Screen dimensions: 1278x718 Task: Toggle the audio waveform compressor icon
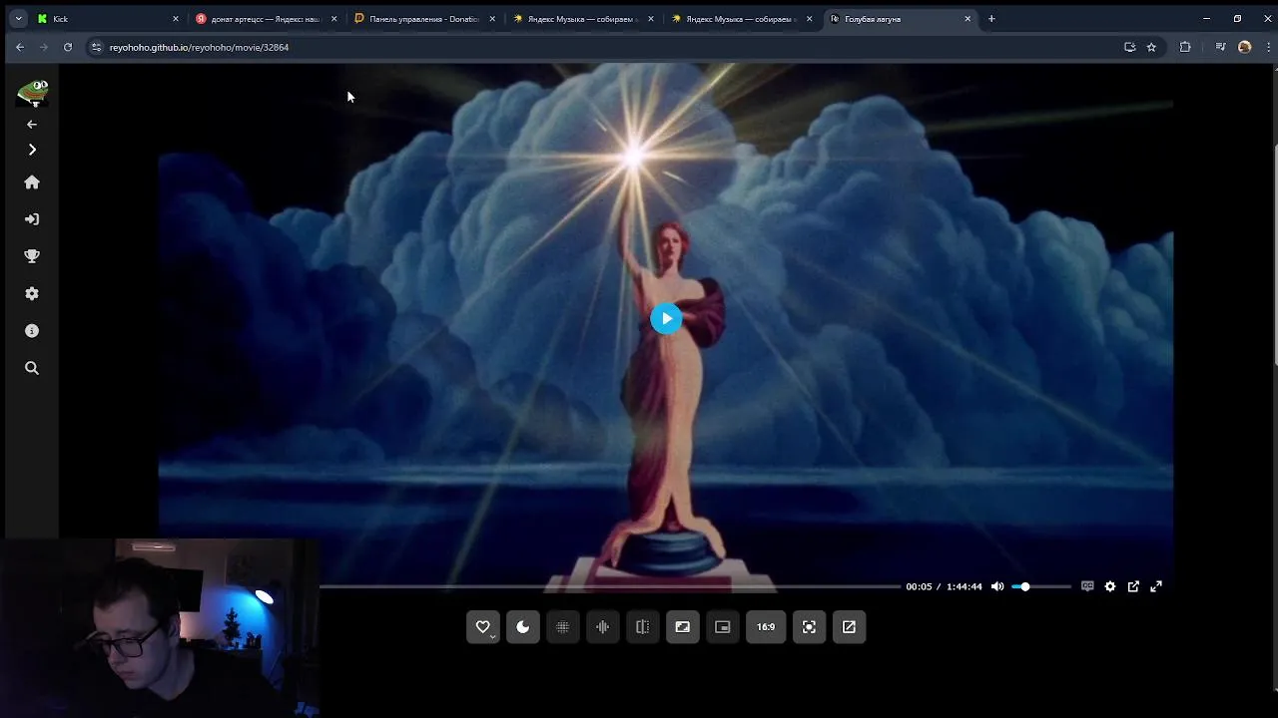(603, 627)
